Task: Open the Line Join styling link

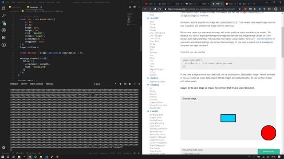Action: coord(154,99)
